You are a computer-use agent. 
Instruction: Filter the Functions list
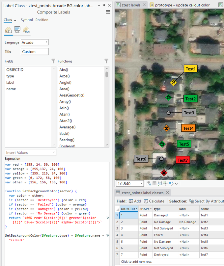click(x=106, y=61)
